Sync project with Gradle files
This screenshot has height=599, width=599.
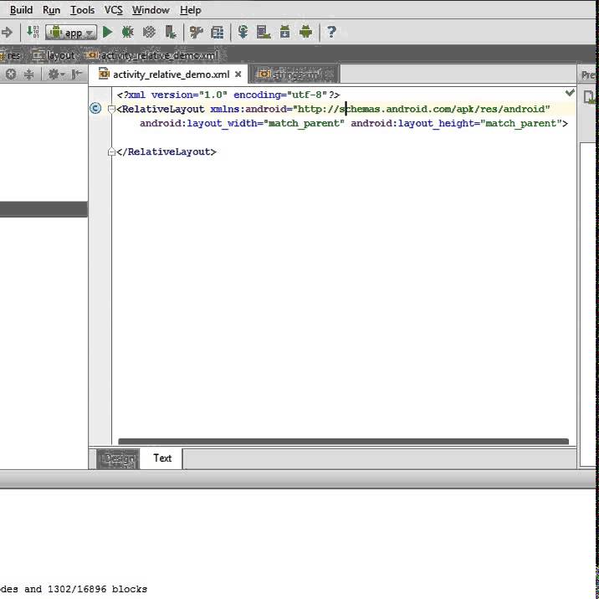[x=243, y=32]
